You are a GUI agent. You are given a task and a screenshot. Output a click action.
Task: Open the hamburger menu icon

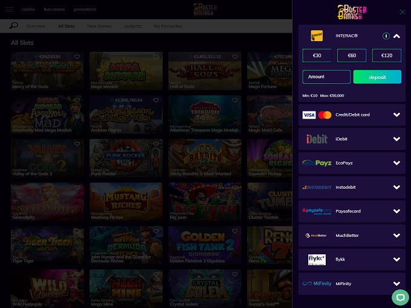click(x=9, y=10)
